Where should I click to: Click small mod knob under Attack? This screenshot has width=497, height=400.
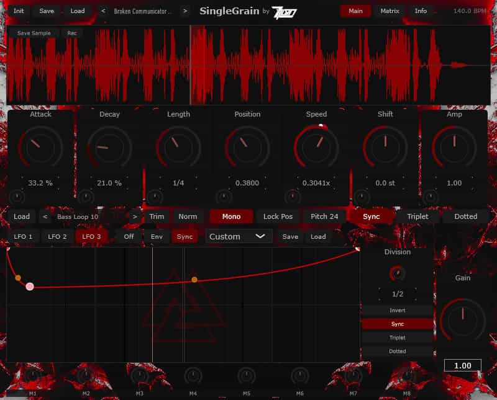[17, 197]
